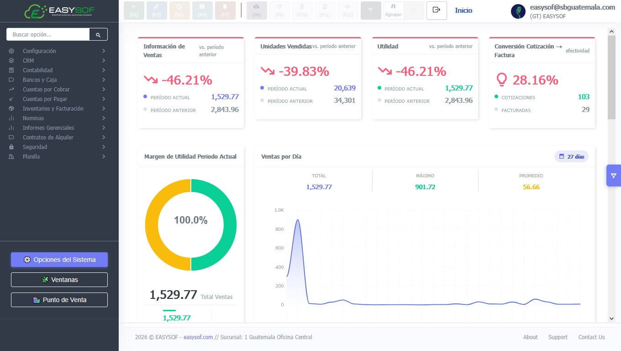Click the user avatar profile icon

pos(518,11)
